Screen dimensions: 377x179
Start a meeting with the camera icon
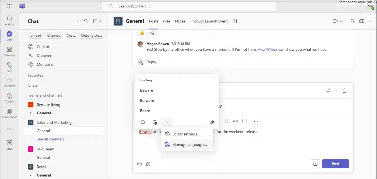click(x=335, y=21)
